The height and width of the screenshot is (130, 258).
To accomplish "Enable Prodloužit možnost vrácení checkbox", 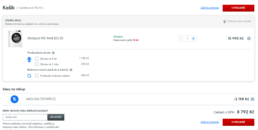I will pos(37,76).
